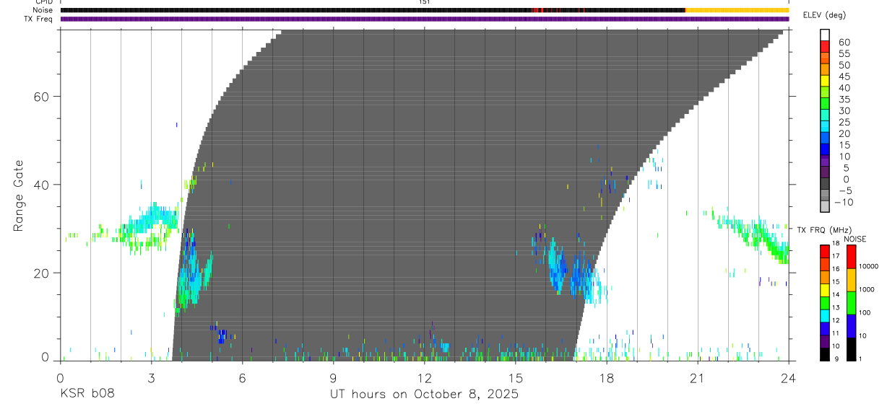Click the amber 1000–10000 NOISE swatch

coord(852,280)
